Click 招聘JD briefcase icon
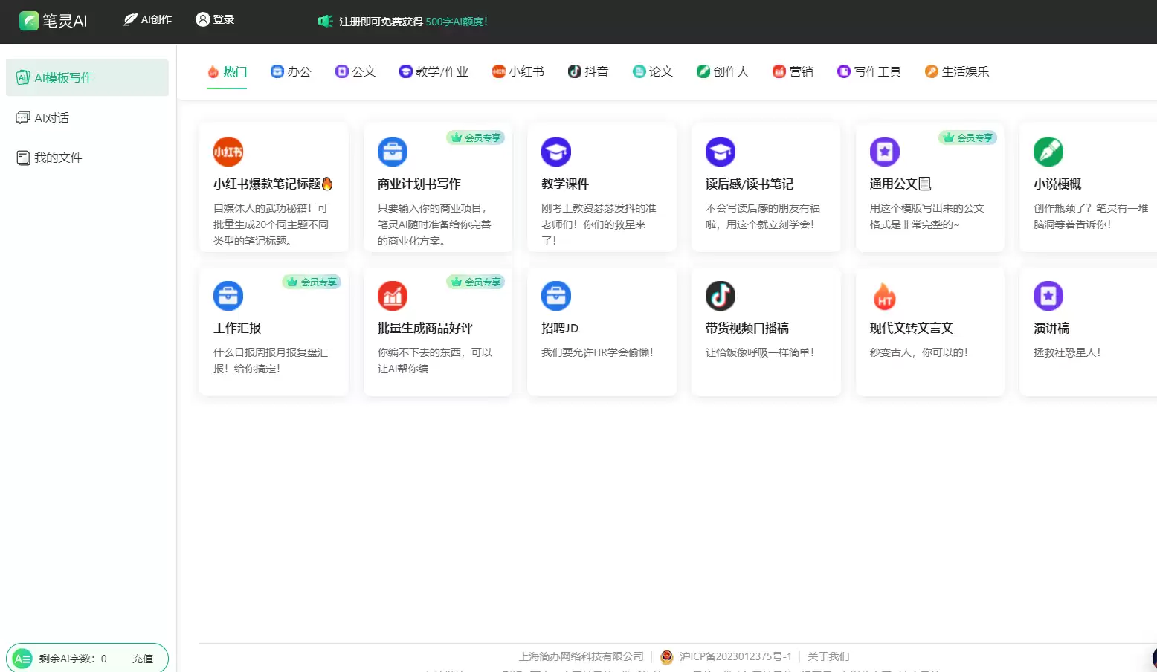The height and width of the screenshot is (672, 1157). [556, 296]
